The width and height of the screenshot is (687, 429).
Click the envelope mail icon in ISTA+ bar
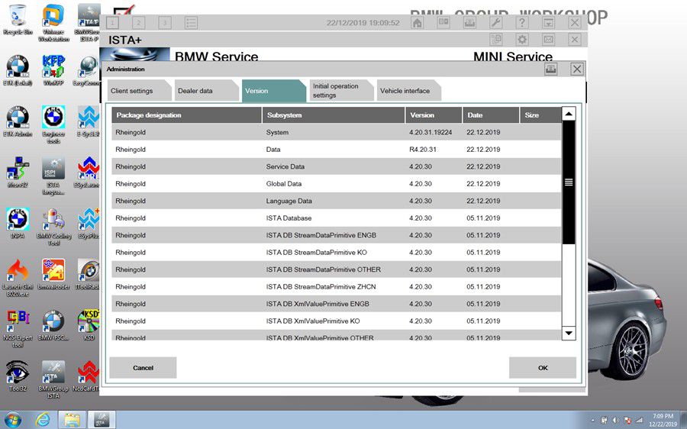click(548, 40)
